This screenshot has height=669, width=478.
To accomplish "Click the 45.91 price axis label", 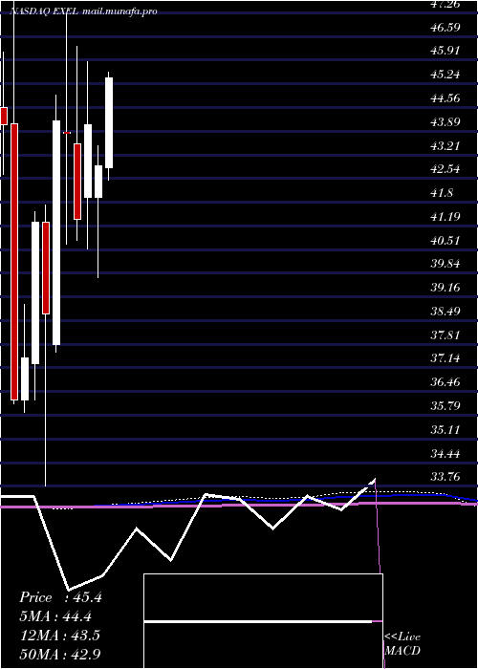I will 445,51.
